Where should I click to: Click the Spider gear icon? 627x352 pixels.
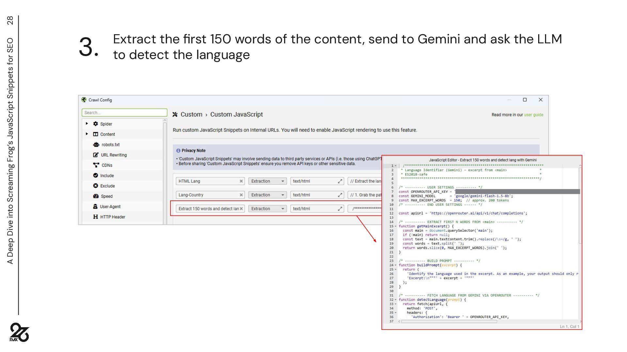[x=95, y=124]
